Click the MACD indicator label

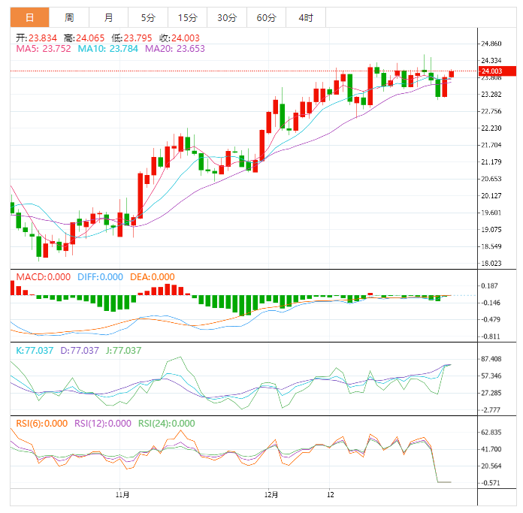[x=43, y=277]
